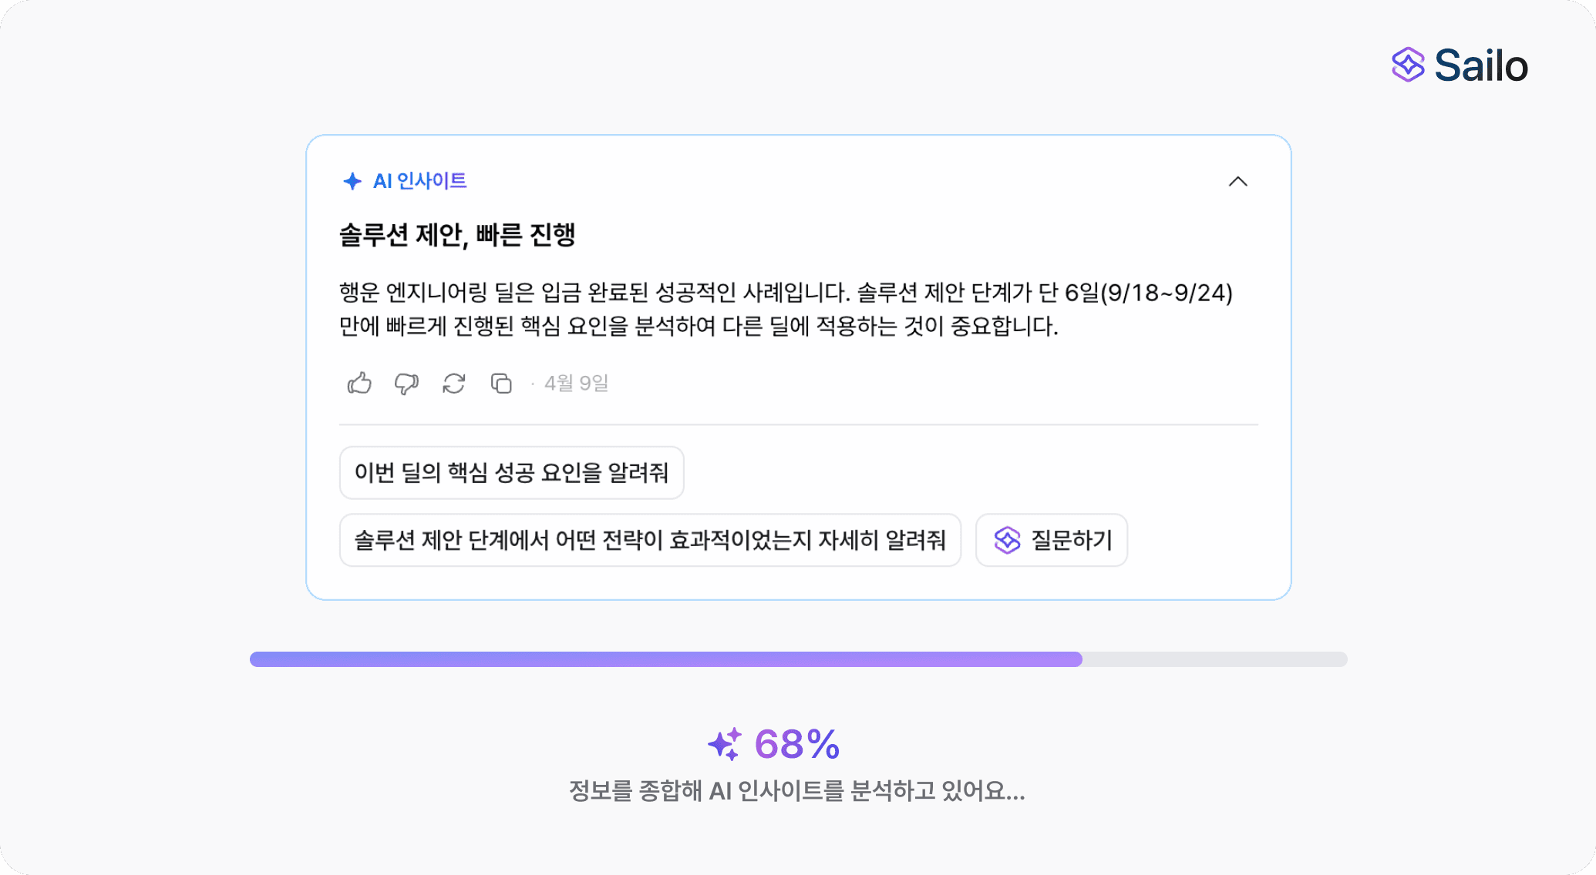This screenshot has height=875, width=1596.
Task: Click the blue sparkle AI icon
Action: click(352, 181)
